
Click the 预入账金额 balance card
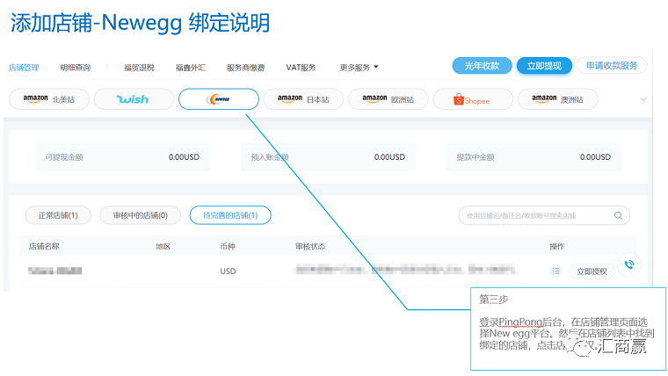click(328, 157)
